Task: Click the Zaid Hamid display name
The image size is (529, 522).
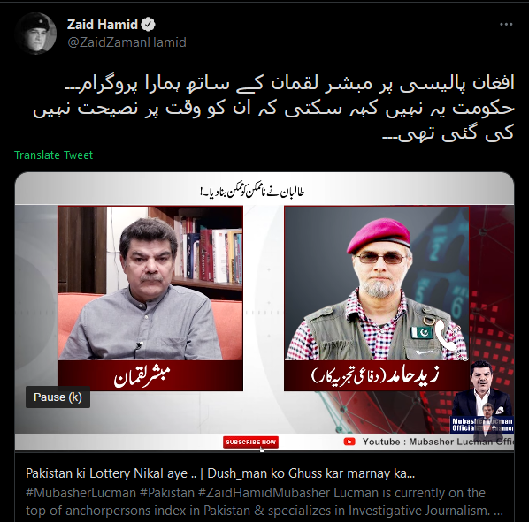Action: click(x=103, y=25)
